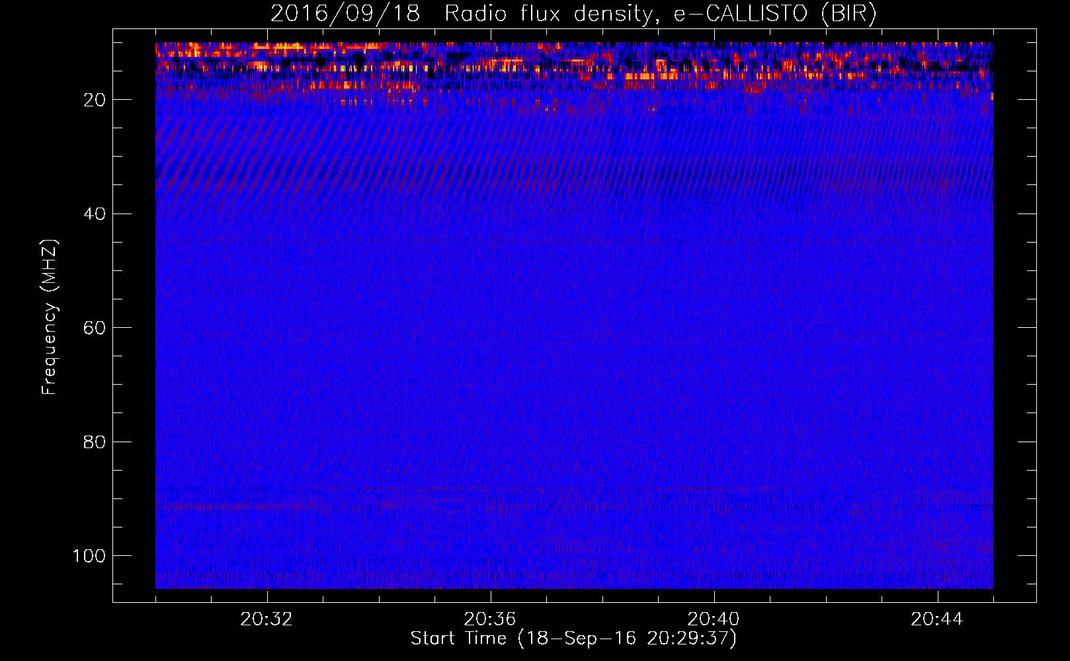Click the "Start Time (18-Sep-16 20:29:37)" label
This screenshot has height=661, width=1070.
(573, 639)
